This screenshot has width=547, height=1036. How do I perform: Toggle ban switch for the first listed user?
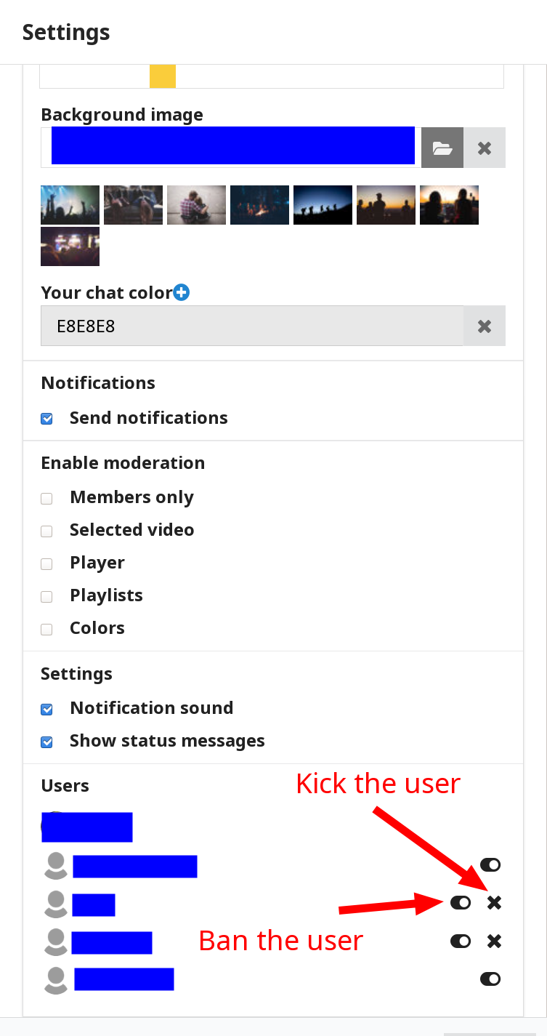tap(490, 865)
